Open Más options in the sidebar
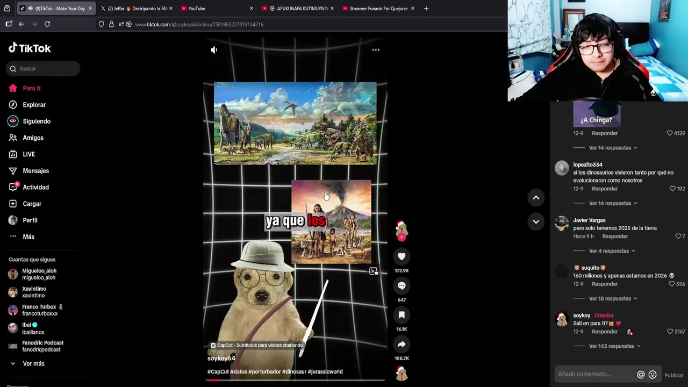 coord(28,237)
